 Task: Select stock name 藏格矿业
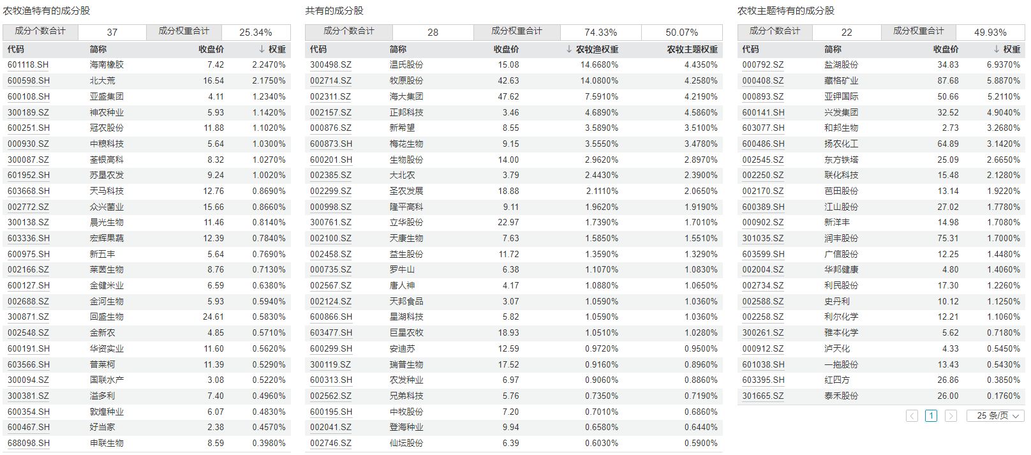coord(841,81)
